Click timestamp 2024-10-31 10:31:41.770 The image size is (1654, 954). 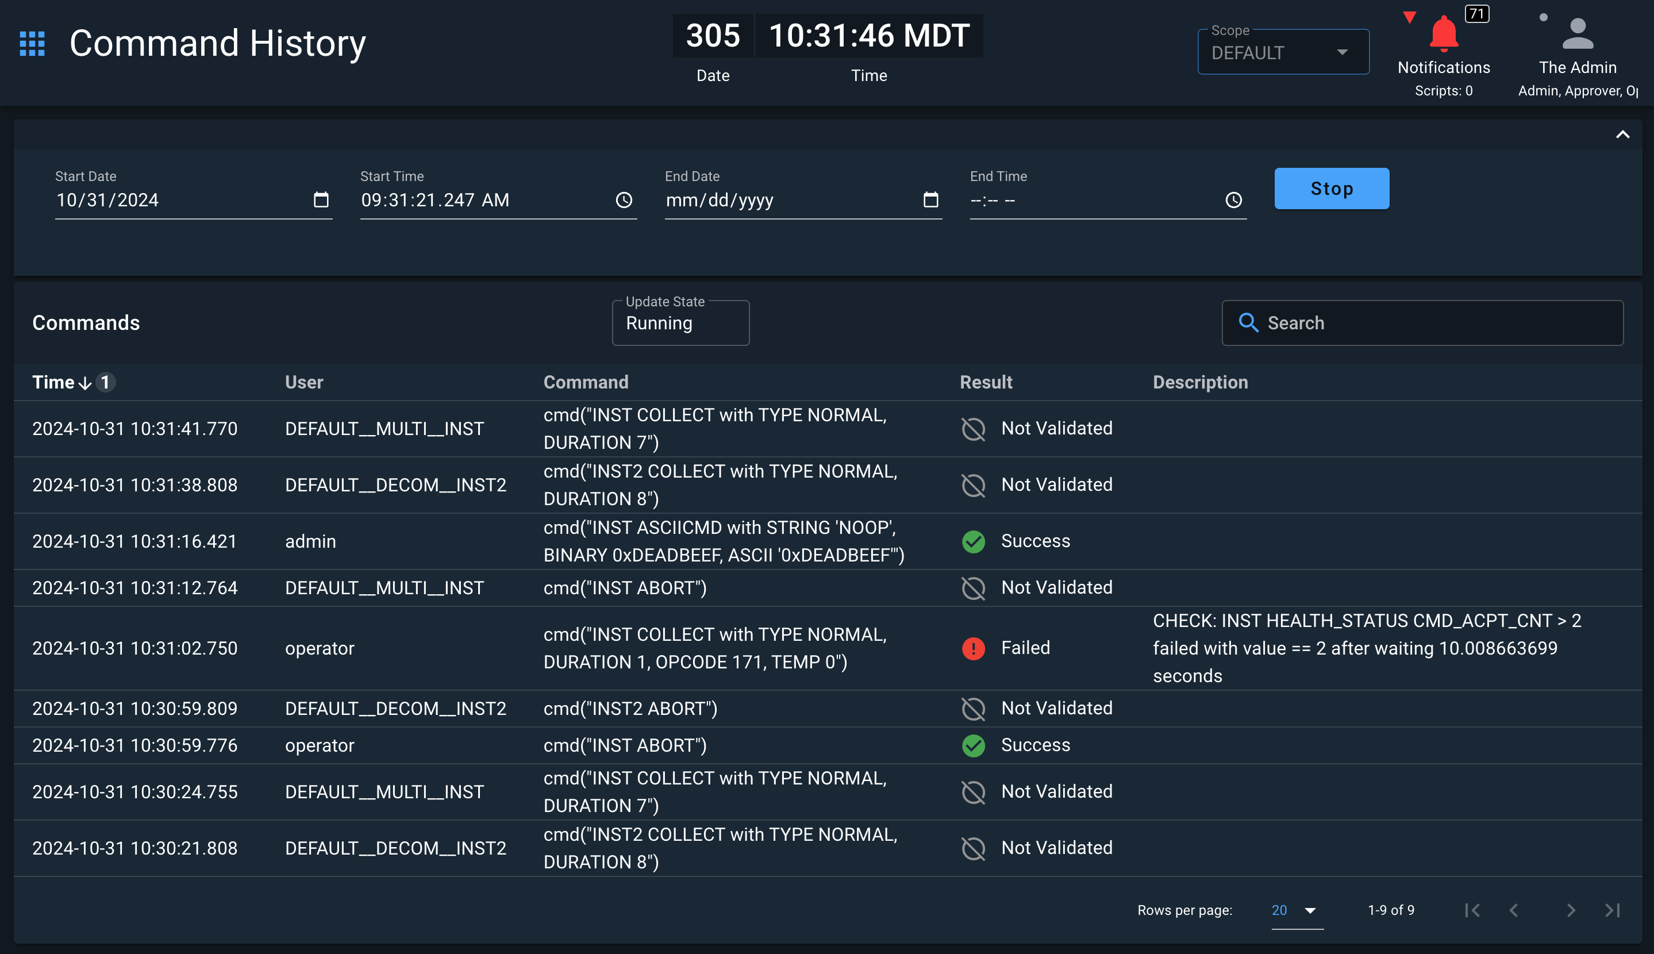pyautogui.click(x=135, y=429)
